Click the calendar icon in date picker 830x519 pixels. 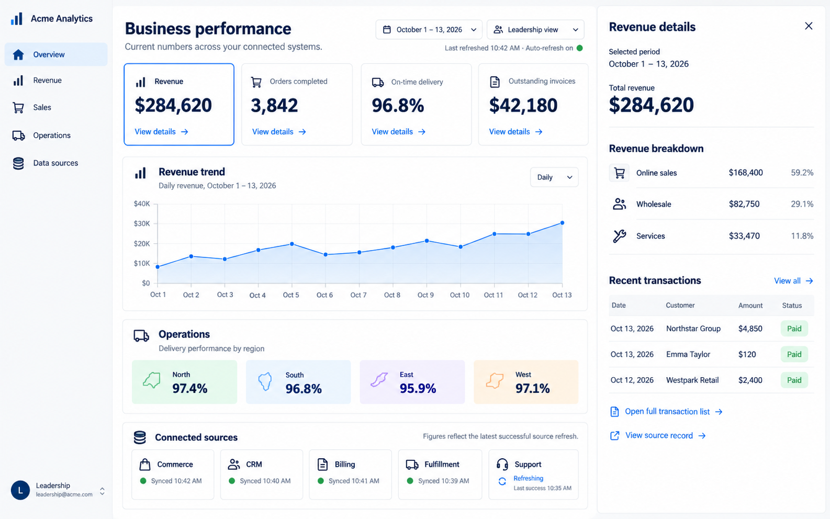[x=387, y=30]
